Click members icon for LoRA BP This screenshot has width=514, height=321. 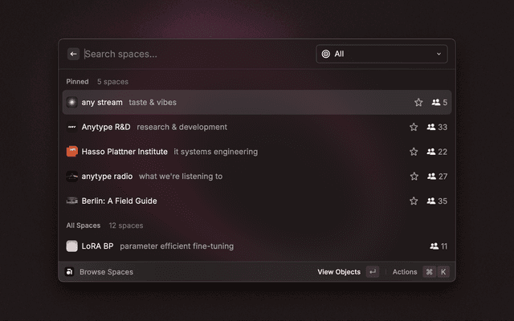coord(434,246)
